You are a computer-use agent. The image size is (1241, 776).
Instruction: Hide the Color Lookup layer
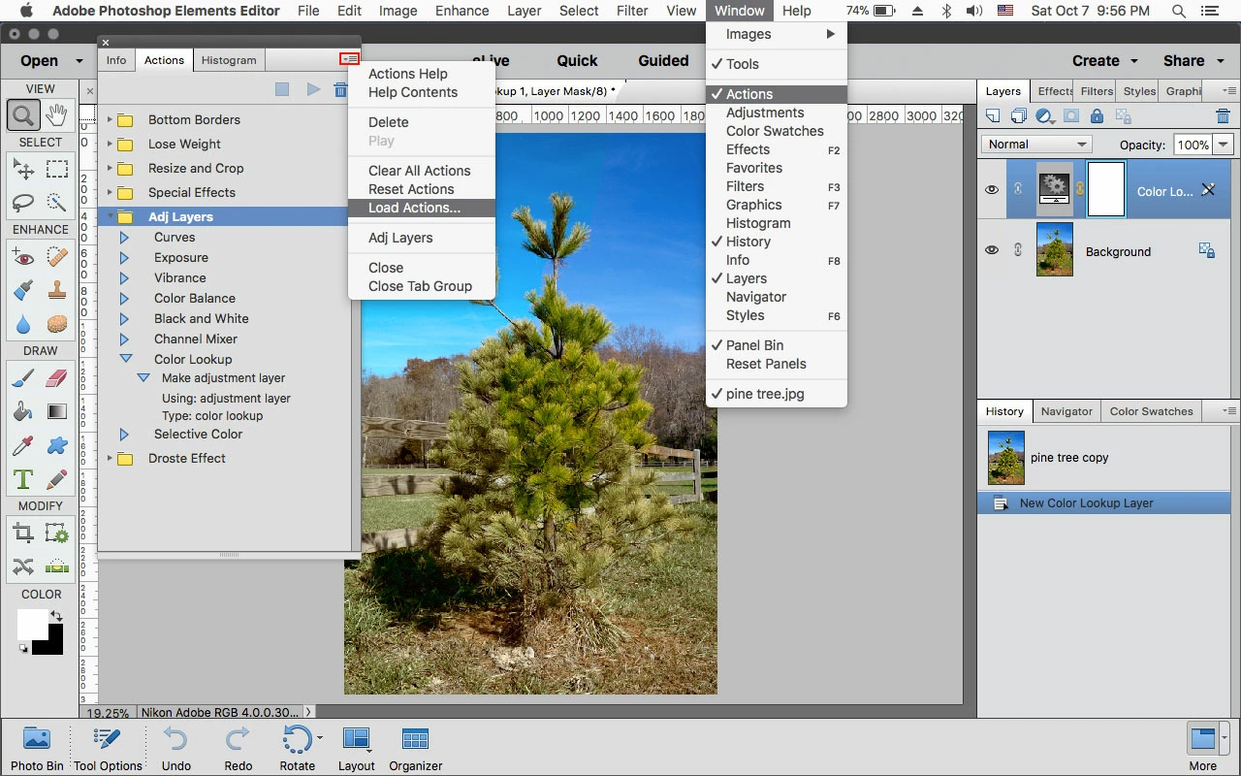(x=991, y=190)
